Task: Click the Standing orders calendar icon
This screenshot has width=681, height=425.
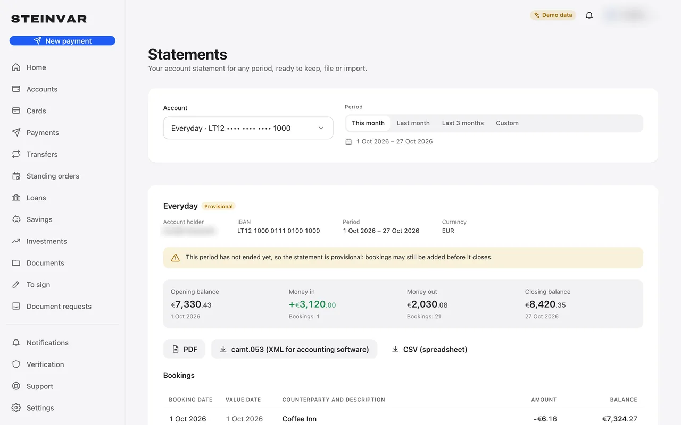Action: point(16,176)
